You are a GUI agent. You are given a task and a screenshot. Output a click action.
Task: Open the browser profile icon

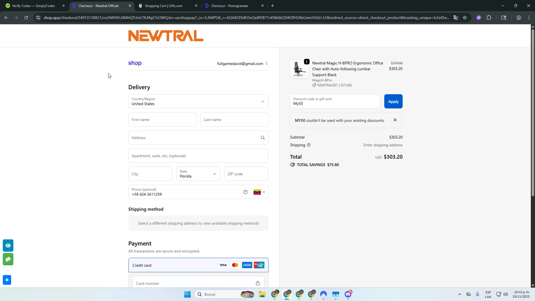(519, 17)
